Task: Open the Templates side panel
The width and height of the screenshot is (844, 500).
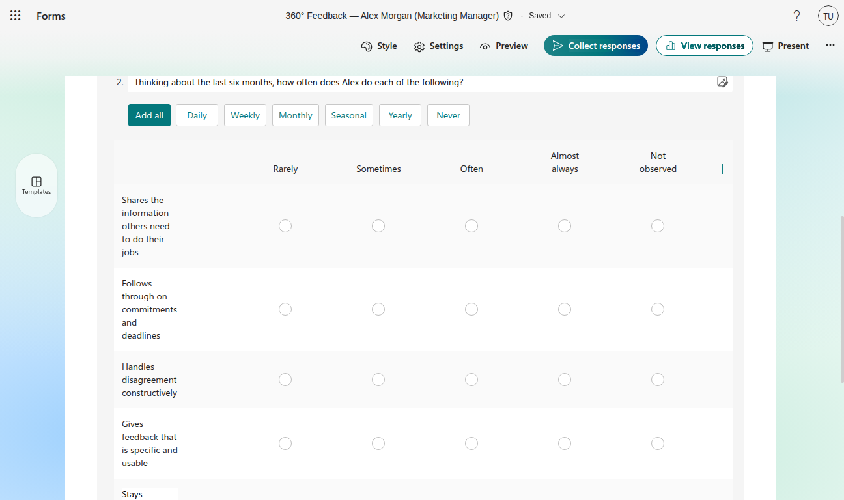Action: tap(36, 186)
